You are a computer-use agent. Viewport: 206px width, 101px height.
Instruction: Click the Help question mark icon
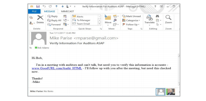155,6
